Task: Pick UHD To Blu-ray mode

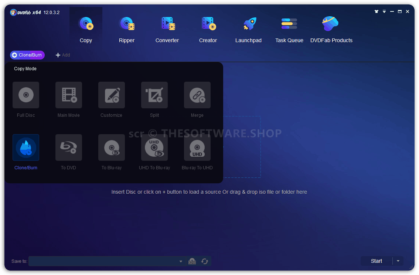Action: point(154,147)
